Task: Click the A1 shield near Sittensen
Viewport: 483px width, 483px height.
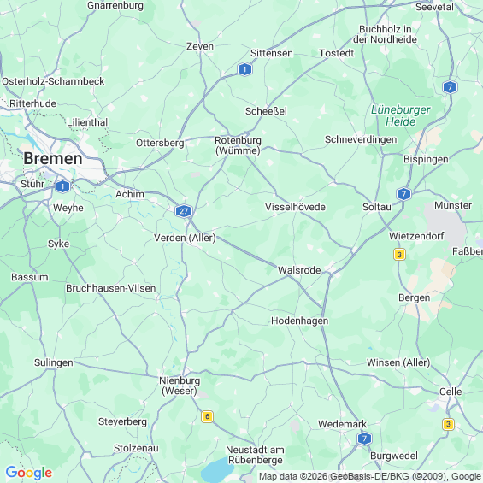Action: tap(244, 69)
